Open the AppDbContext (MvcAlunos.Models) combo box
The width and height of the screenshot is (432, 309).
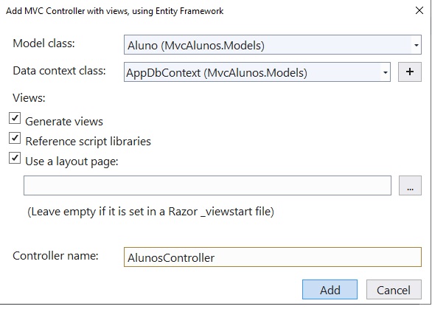(257, 72)
